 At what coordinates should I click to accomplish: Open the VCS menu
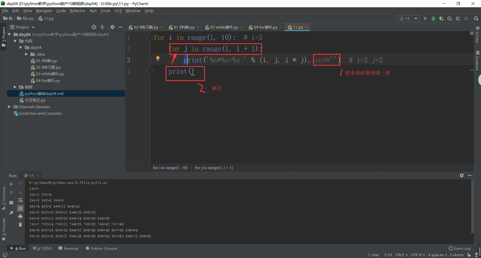118,11
